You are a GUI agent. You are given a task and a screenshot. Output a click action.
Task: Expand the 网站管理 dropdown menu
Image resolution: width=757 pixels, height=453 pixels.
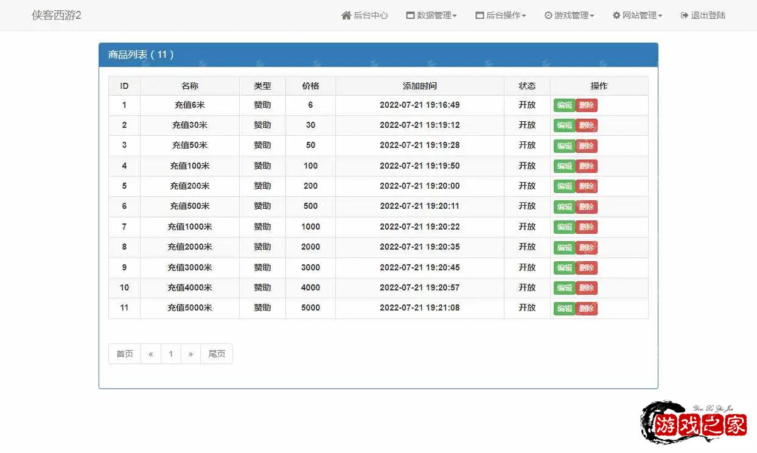coord(637,15)
